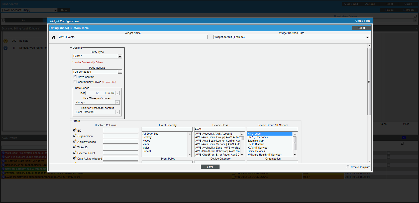
Task: Click the New dashboard button
Action: (x=64, y=10)
